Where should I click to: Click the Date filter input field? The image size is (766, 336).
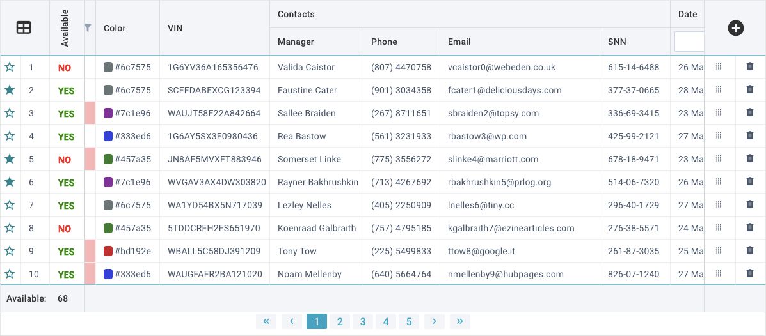coord(689,42)
